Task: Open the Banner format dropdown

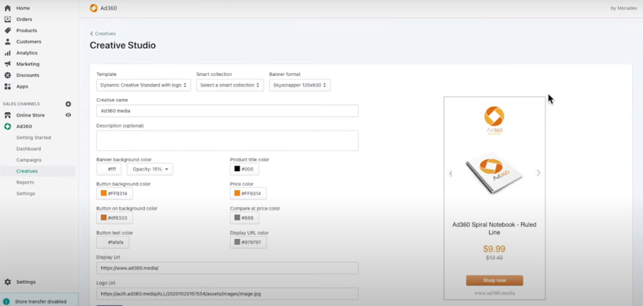Action: (300, 85)
